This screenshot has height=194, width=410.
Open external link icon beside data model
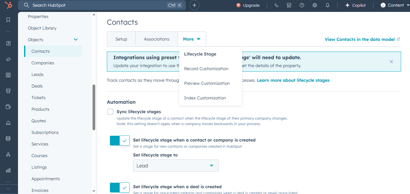tap(398, 39)
